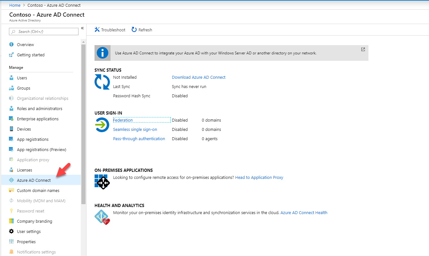
Task: Click Refresh toolbar button
Action: [x=142, y=30]
